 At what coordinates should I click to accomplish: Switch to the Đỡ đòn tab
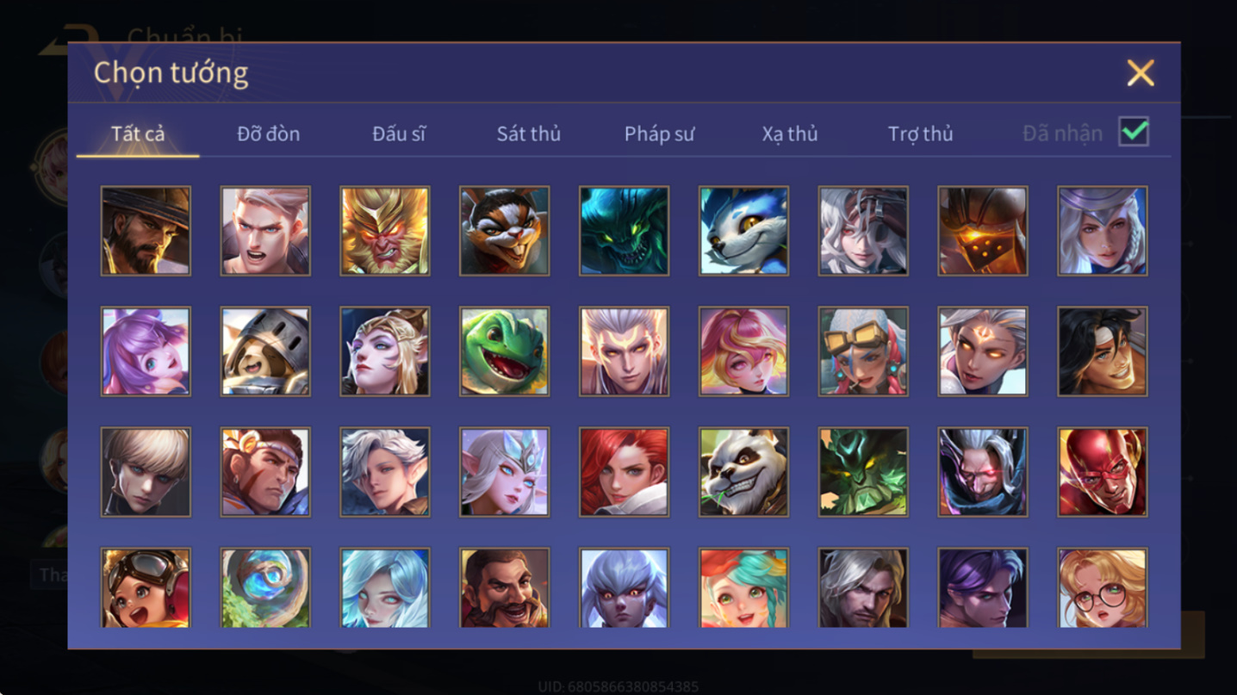pos(268,133)
